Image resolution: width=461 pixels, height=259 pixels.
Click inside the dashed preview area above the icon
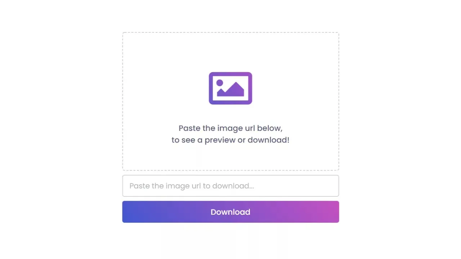(230, 52)
